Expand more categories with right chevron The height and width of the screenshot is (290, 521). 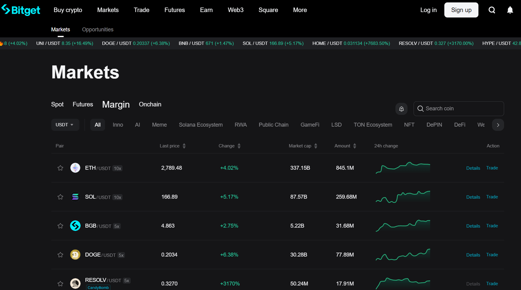[x=498, y=125]
